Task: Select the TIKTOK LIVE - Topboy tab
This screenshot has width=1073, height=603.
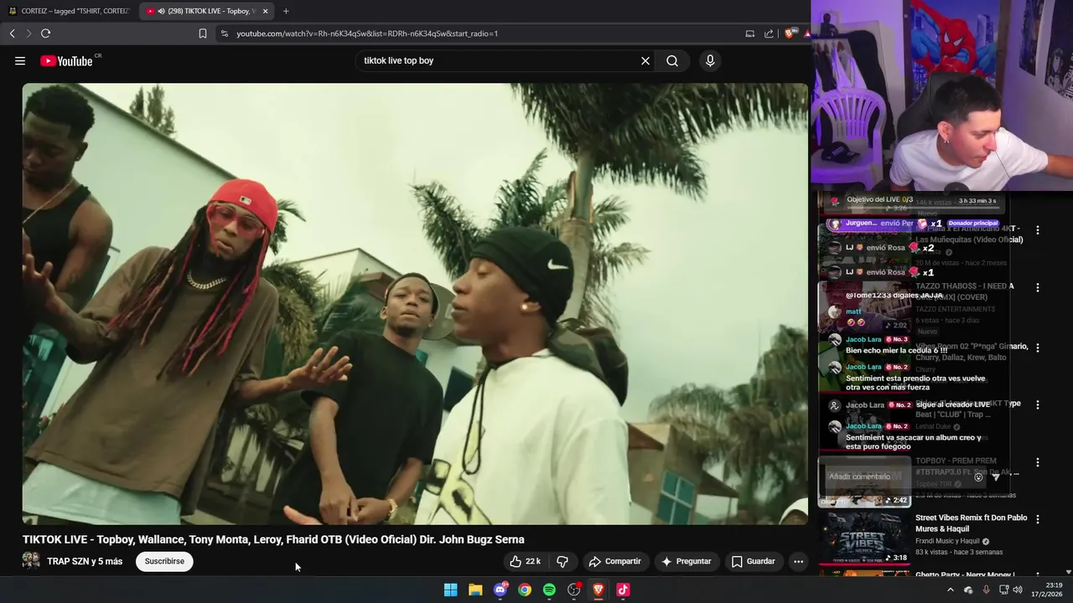Action: (x=206, y=11)
